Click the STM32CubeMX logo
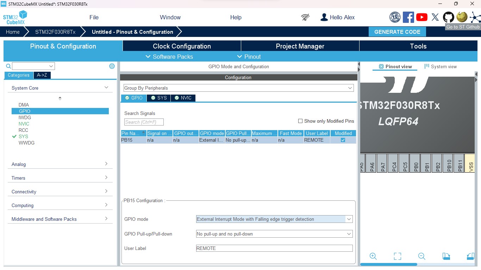 pos(15,18)
